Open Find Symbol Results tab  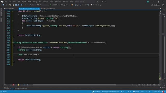point(21,89)
